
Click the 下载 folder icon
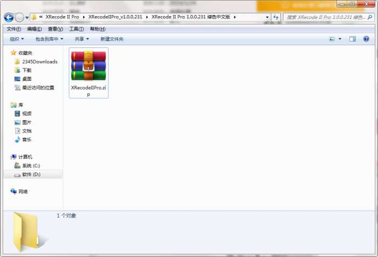(x=17, y=70)
